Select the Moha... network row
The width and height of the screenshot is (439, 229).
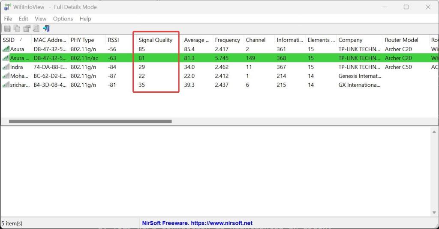coord(219,76)
